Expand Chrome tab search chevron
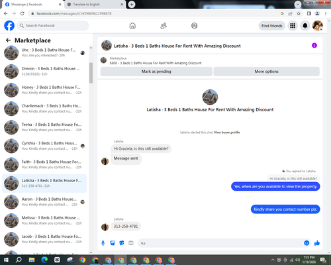The width and height of the screenshot is (331, 265). [298, 5]
